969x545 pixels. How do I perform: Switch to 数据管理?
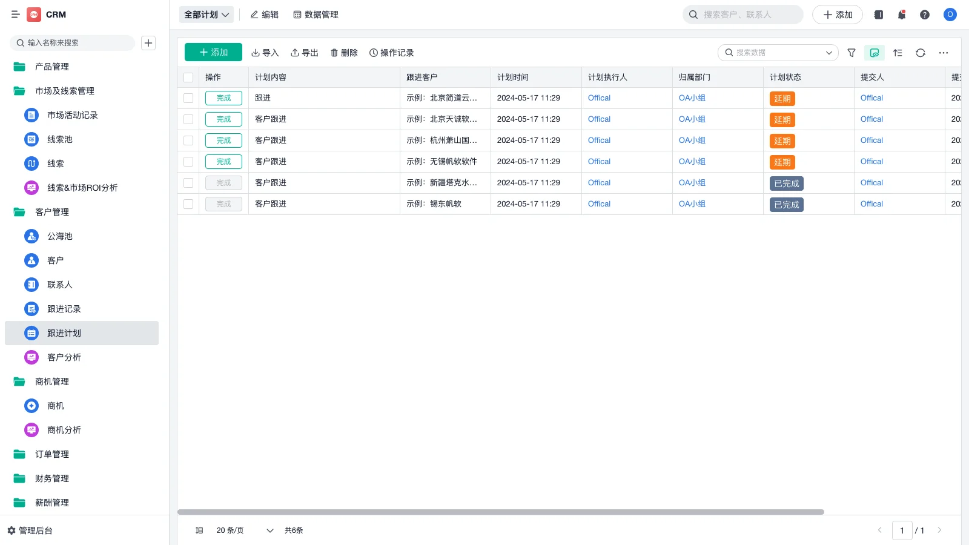316,15
